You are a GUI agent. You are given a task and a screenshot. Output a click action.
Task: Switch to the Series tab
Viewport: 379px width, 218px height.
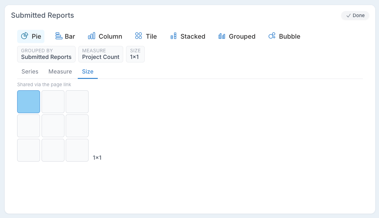30,72
